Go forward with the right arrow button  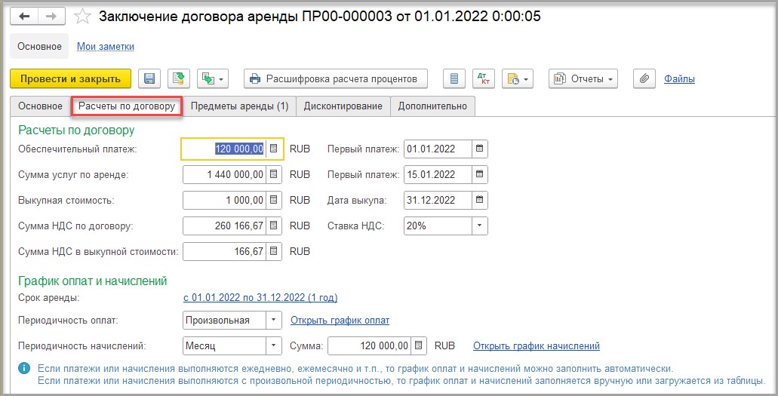(51, 17)
